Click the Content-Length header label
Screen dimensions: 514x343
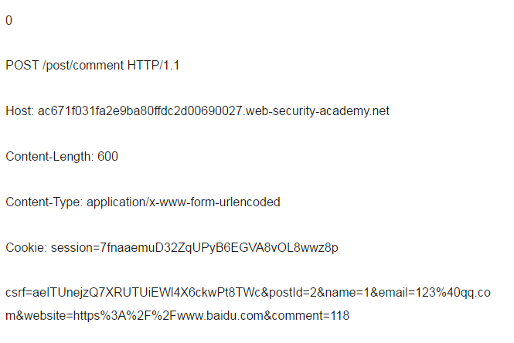click(x=49, y=156)
